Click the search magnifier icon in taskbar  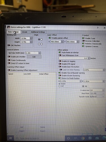[x=17, y=138]
